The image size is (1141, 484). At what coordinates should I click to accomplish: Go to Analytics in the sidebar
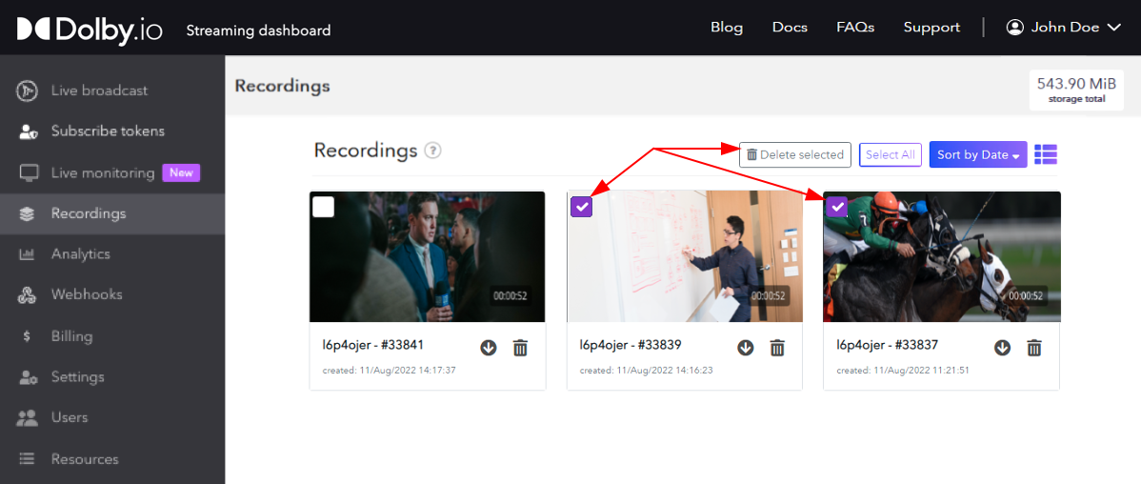pos(80,254)
